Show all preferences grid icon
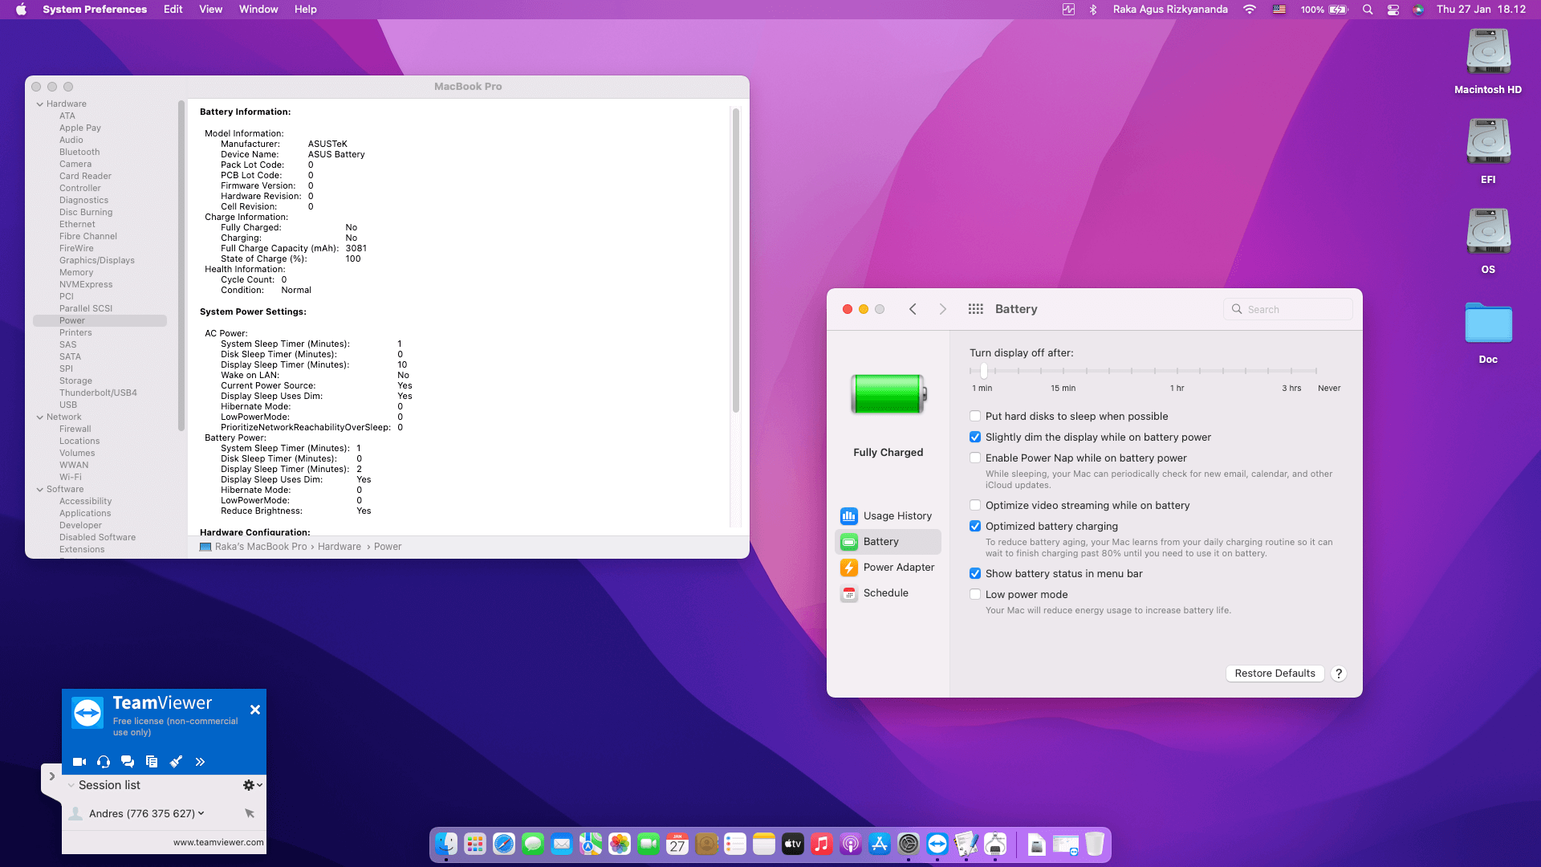Screen dimensions: 1541x867 [x=976, y=309]
